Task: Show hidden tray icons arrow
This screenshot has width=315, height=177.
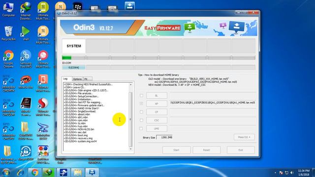Action: click(275, 173)
